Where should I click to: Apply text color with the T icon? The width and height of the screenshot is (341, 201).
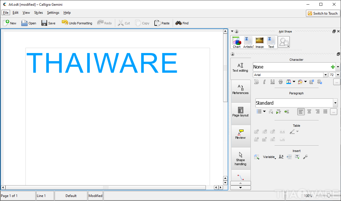289,82
